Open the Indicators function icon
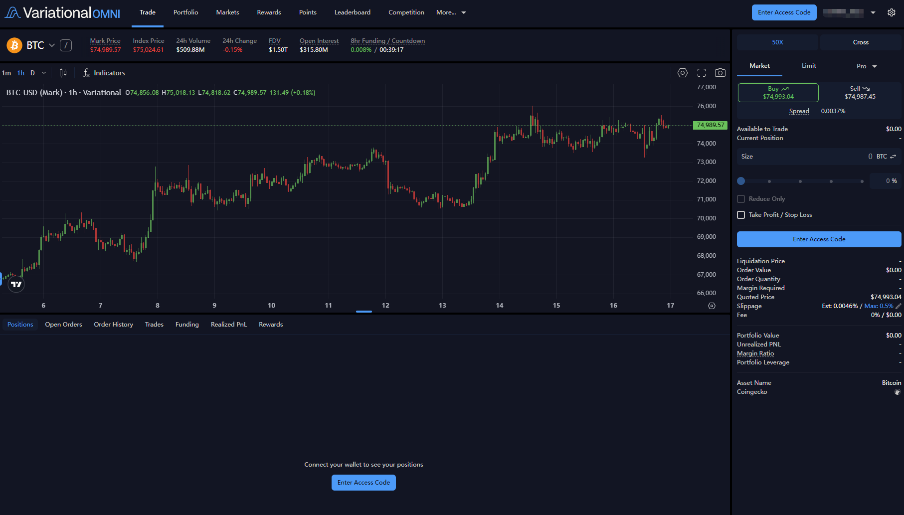The height and width of the screenshot is (515, 904). tap(86, 73)
